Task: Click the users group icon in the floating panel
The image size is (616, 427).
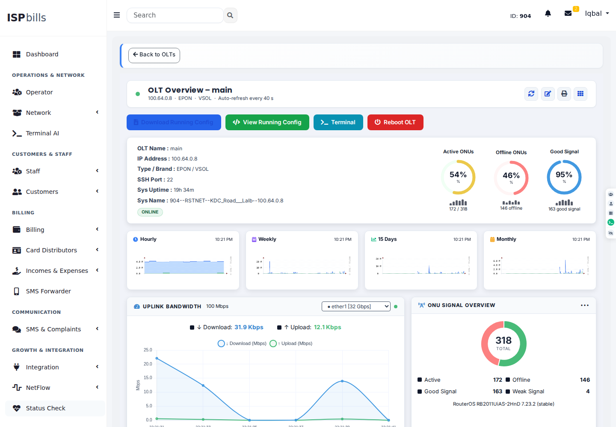Action: [x=611, y=194]
